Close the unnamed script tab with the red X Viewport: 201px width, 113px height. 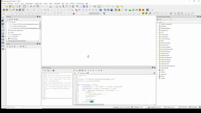pyautogui.click(x=88, y=73)
